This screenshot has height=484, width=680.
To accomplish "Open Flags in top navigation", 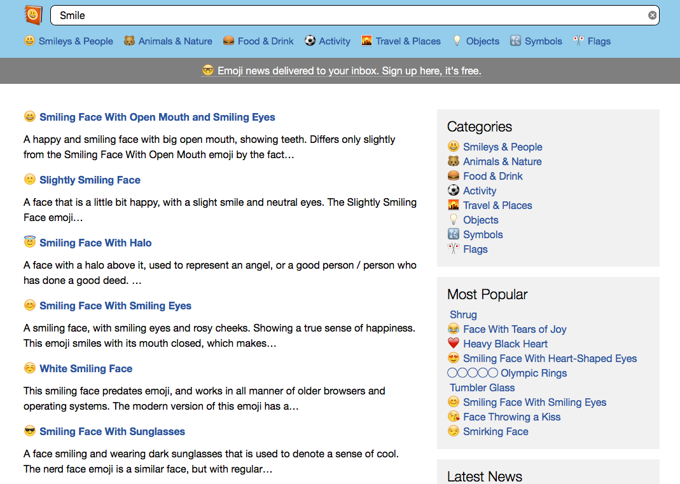I will click(x=599, y=41).
